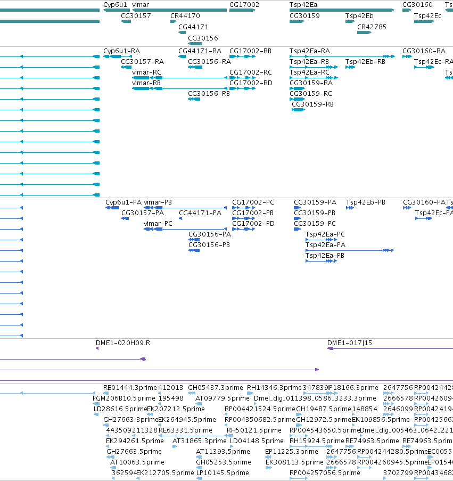Click the Tsp42Eb gene label
Screen dimensions: 453x481
359,16
